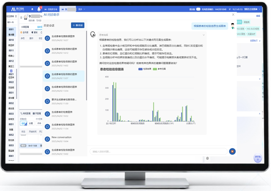Start a 新会话 conversation

[78, 25]
